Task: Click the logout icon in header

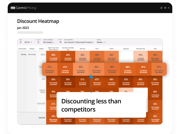Action: point(169,8)
